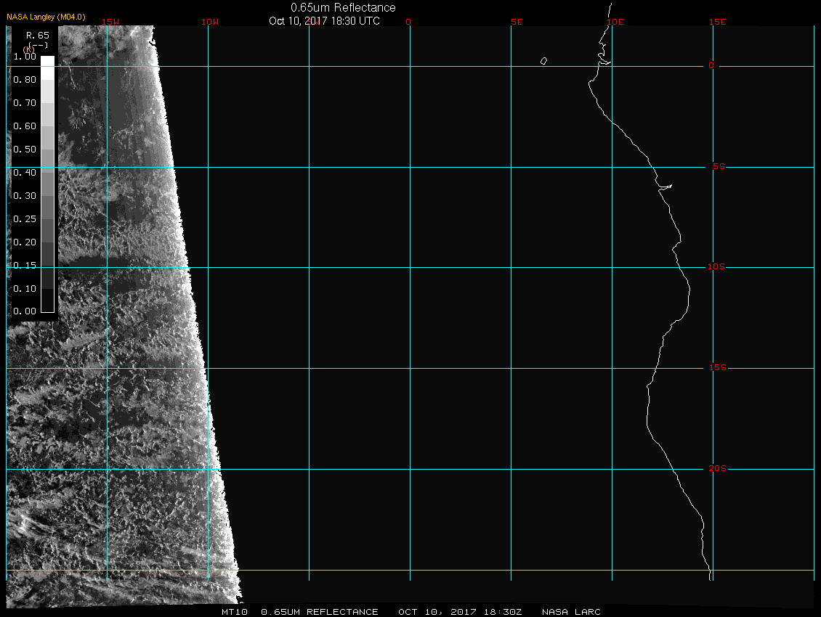Click the 10S latitude label
The image size is (821, 617).
click(x=716, y=267)
